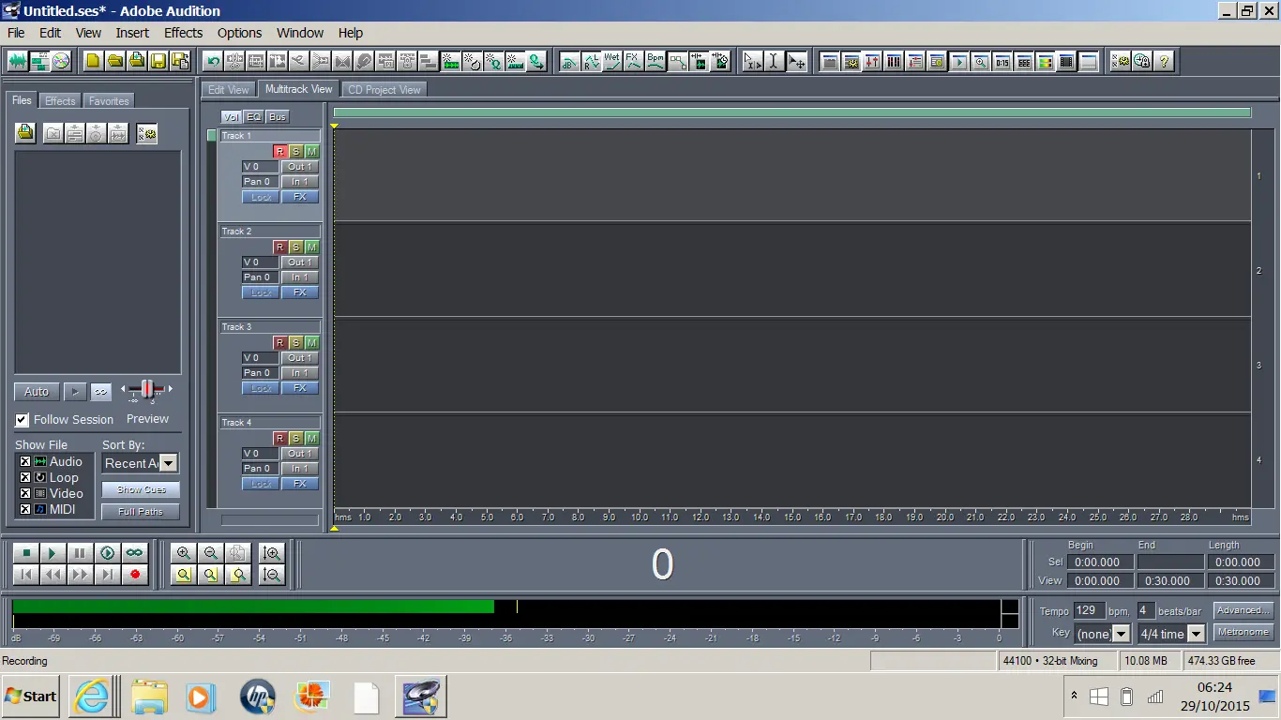This screenshot has height=720, width=1281.
Task: Zoom out horizontally with magnifier minus
Action: coord(211,554)
